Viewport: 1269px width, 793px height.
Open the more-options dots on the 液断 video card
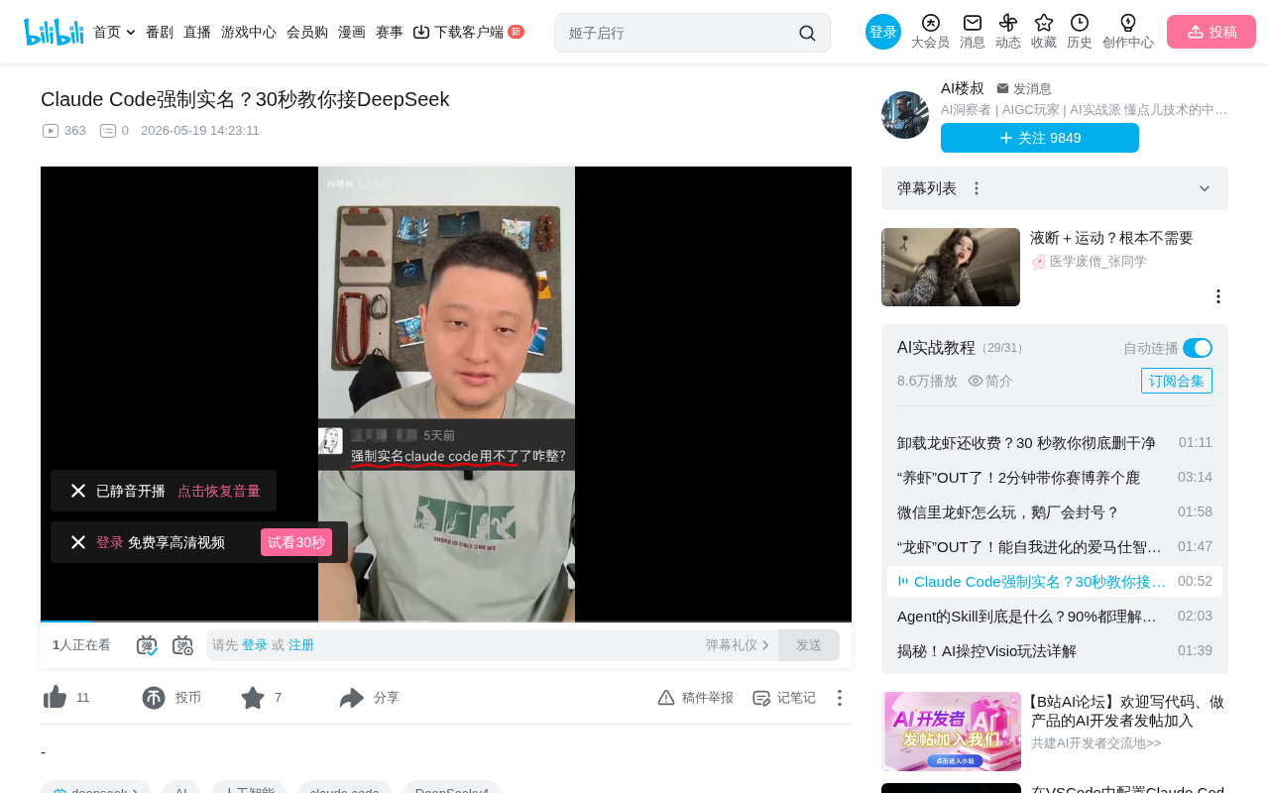click(1218, 296)
